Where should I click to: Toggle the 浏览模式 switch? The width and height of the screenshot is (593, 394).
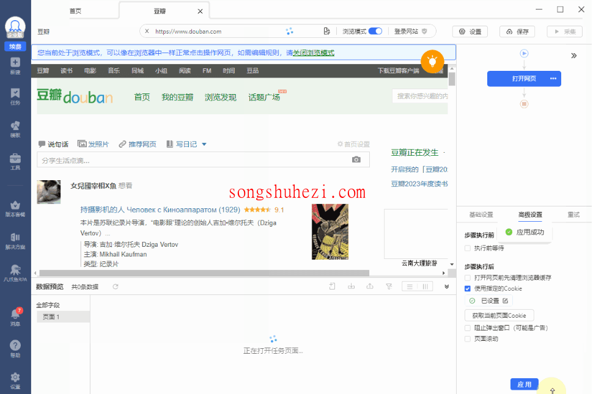375,31
